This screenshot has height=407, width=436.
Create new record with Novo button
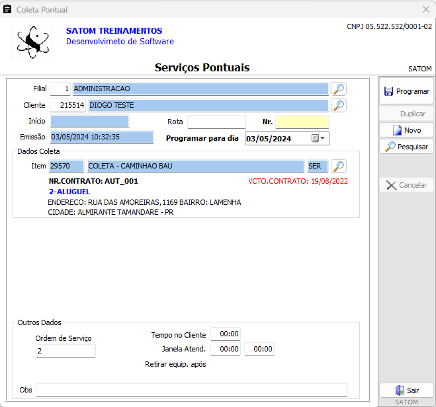[x=406, y=130]
